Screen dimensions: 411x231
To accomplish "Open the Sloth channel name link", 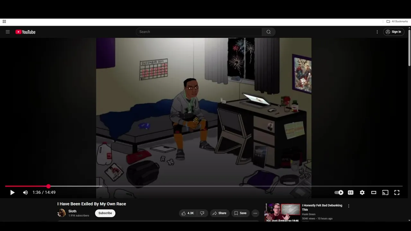I will 72,211.
